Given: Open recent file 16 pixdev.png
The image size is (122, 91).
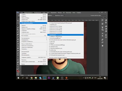Looking at the screenshot, I should [x=66, y=50].
